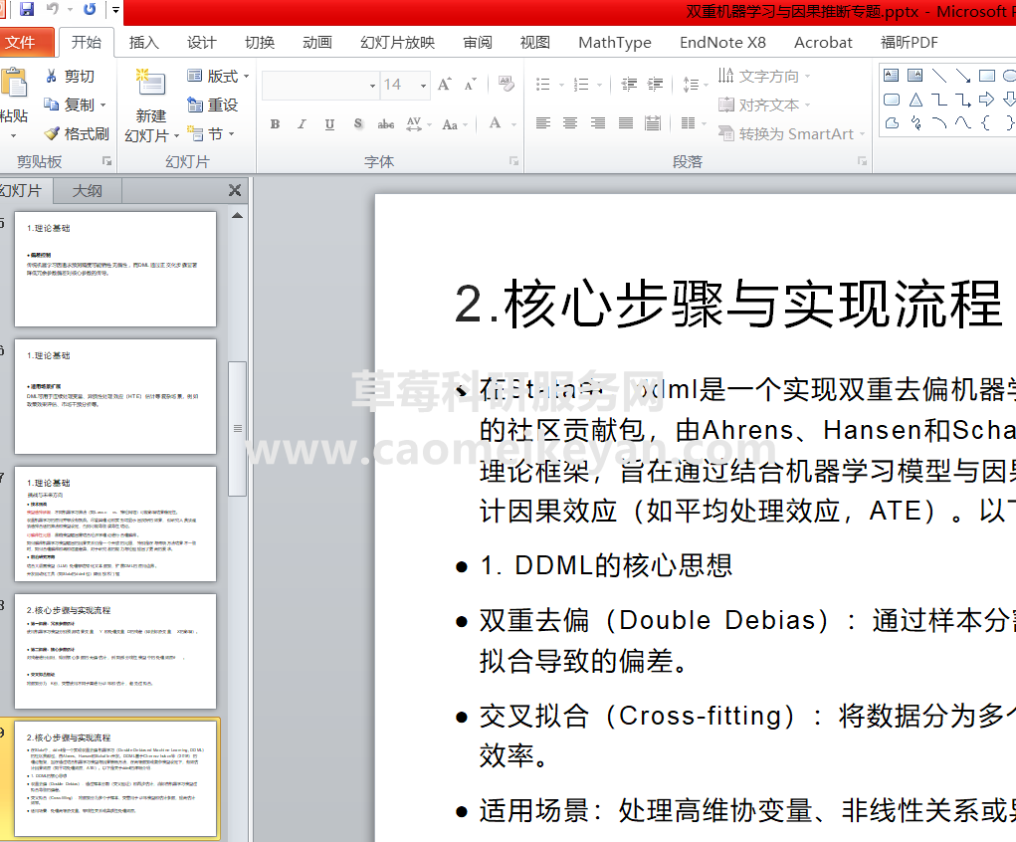Screen dimensions: 1016x842
Task: Open the 审阅 ribbon tab
Action: point(478,43)
